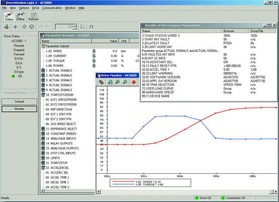Screen dimensions: 279x202
Task: Click the reference value input field
Action: (x=64, y=27)
